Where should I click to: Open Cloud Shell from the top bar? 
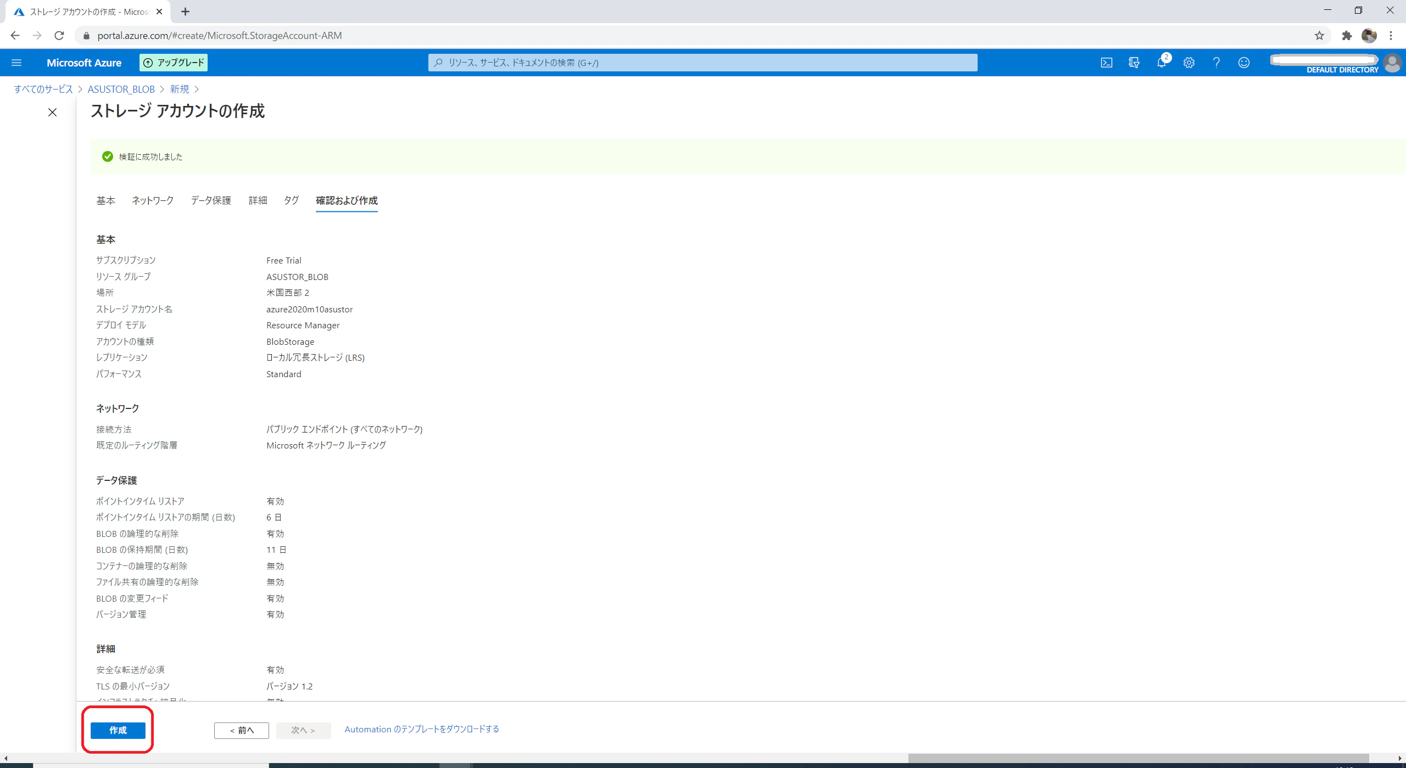(1107, 63)
